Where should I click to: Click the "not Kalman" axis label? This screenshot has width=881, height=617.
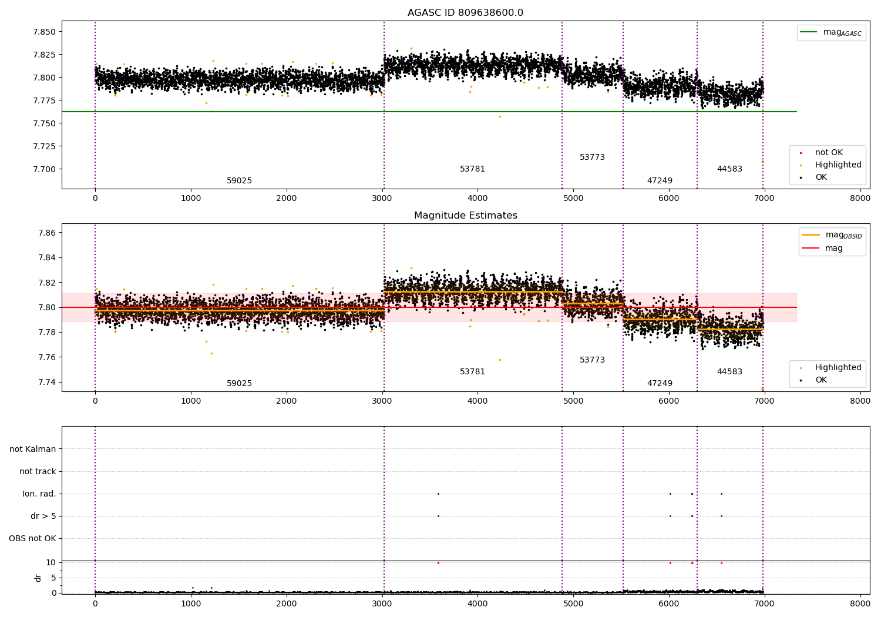pos(33,449)
